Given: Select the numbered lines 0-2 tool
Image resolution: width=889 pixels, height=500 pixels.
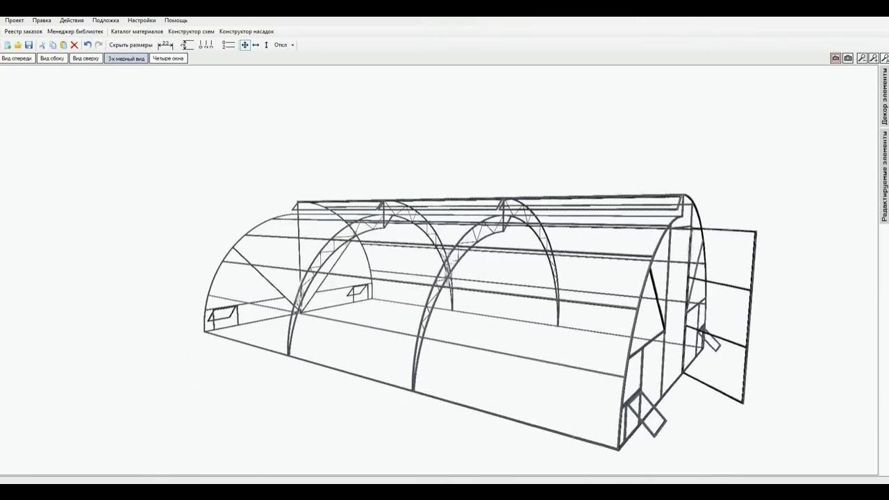Looking at the screenshot, I should pyautogui.click(x=229, y=44).
